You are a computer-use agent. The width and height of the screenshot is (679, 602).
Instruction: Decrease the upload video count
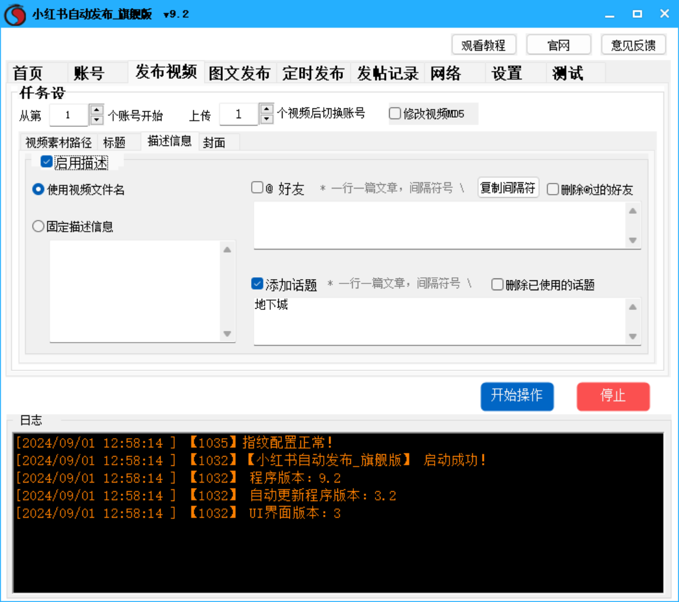click(x=267, y=119)
